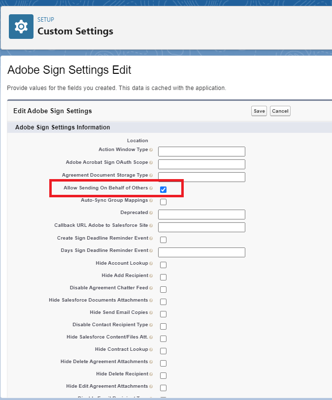Enable Auto-Sync Group Mappings checkbox
The width and height of the screenshot is (332, 400).
pyautogui.click(x=163, y=202)
